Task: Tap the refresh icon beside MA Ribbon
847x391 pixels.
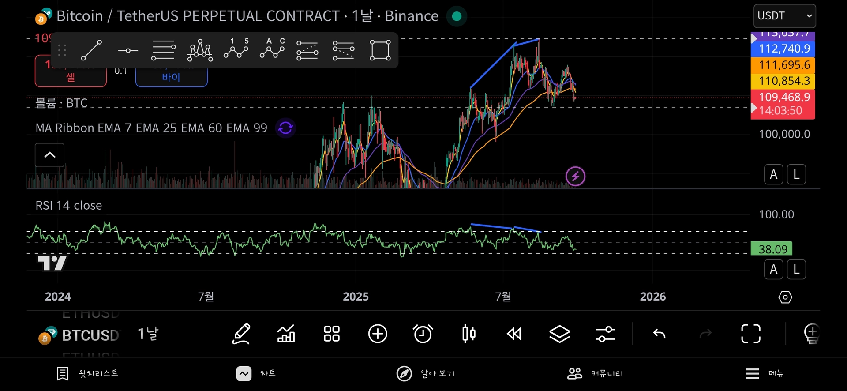Action: pyautogui.click(x=285, y=128)
